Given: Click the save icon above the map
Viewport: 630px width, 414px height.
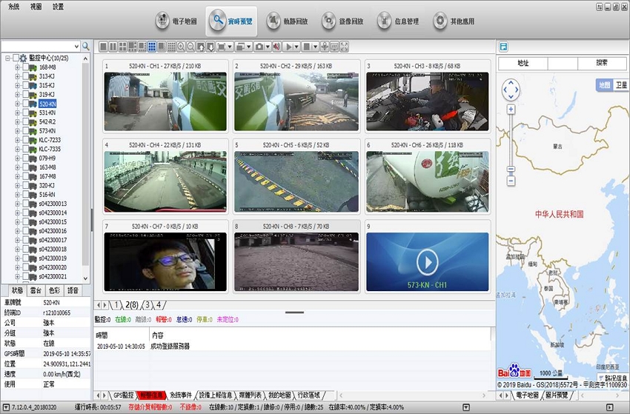Looking at the screenshot, I should tap(504, 47).
